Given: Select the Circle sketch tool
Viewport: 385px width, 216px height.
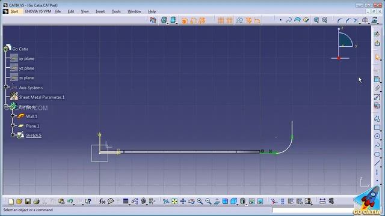Looking at the screenshot, I should (377, 136).
